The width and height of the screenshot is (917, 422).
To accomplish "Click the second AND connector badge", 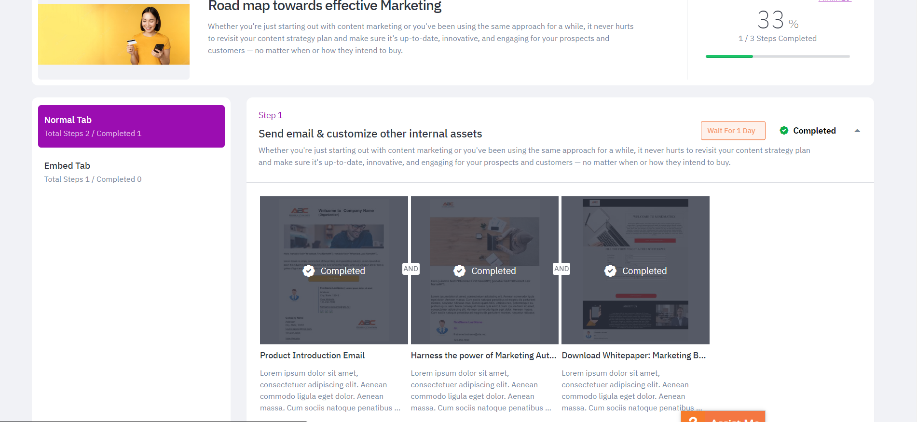I will tap(561, 269).
